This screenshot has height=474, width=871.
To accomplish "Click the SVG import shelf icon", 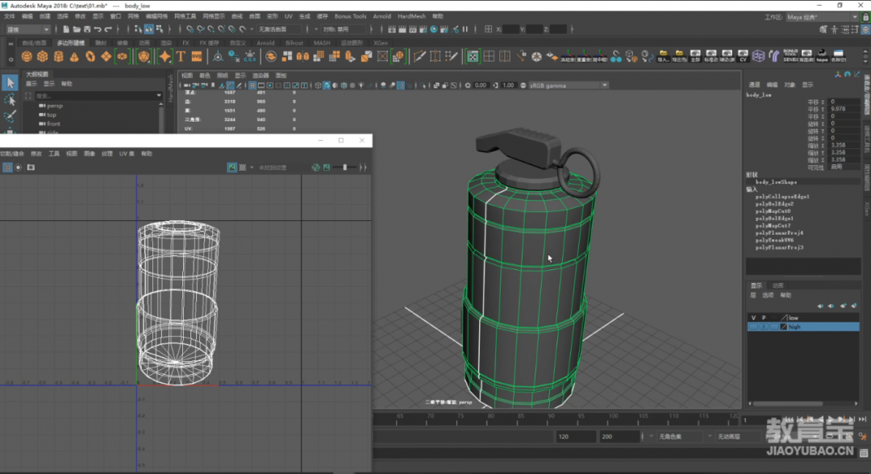I will pos(197,56).
